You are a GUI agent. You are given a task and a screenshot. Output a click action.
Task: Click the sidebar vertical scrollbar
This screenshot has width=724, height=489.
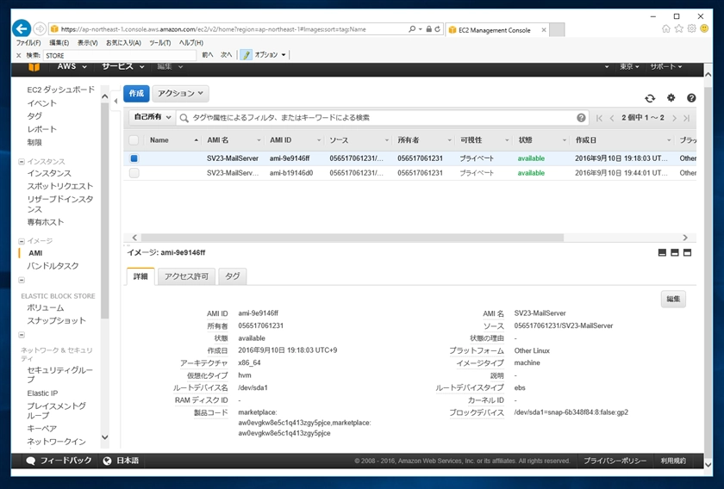[105, 210]
